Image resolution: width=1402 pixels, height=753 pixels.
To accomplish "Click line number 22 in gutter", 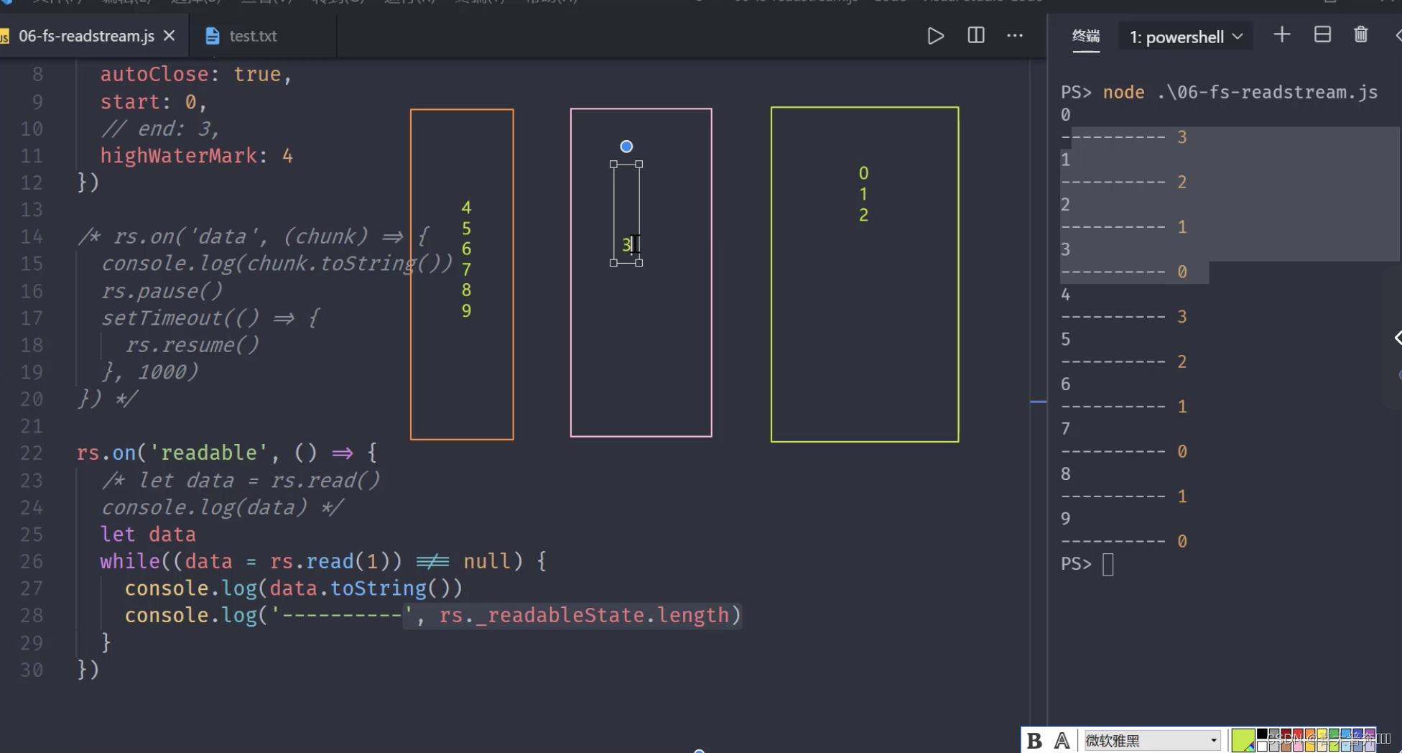I will pos(32,453).
